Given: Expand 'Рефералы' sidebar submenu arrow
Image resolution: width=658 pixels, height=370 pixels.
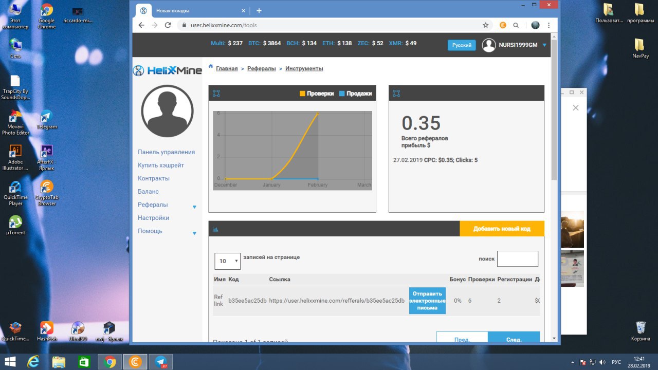Looking at the screenshot, I should (x=194, y=207).
